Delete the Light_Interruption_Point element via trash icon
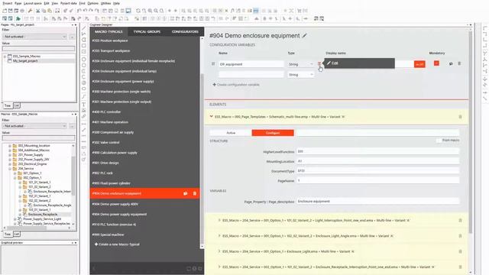The image size is (489, 275). pyautogui.click(x=460, y=221)
